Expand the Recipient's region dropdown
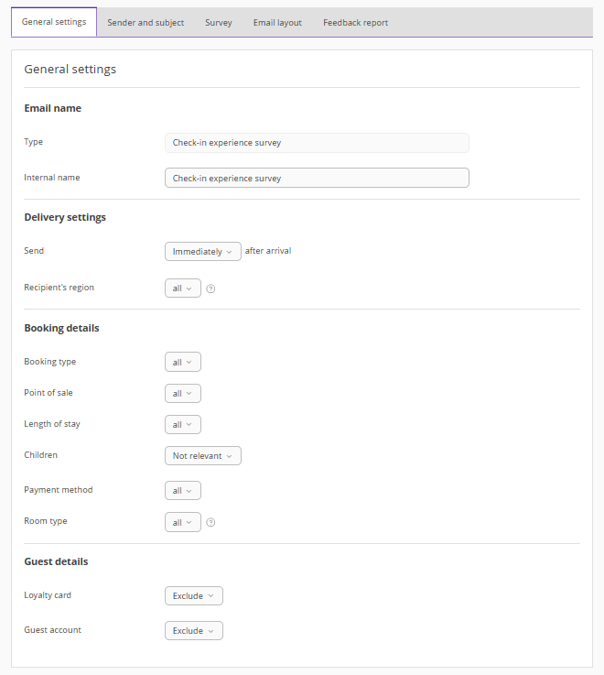 [182, 289]
